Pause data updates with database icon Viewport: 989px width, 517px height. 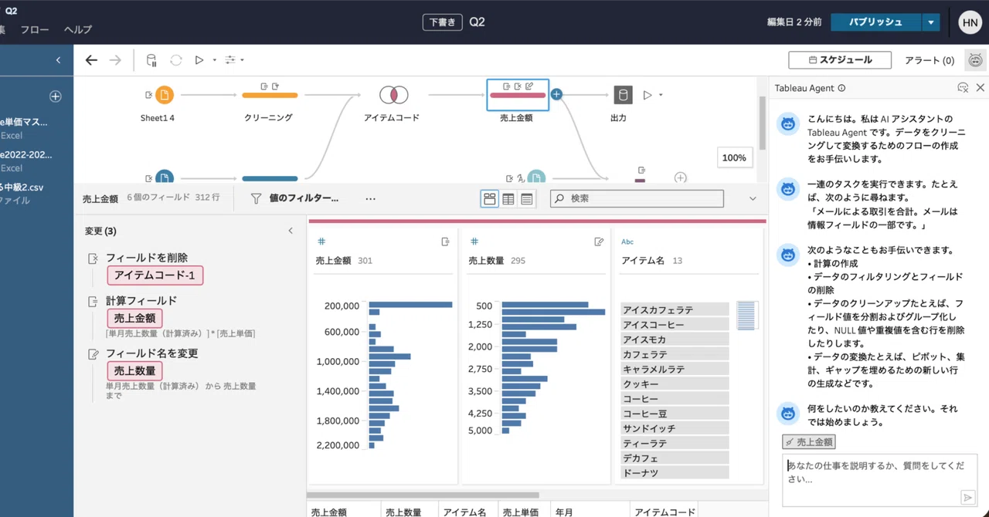click(x=151, y=60)
